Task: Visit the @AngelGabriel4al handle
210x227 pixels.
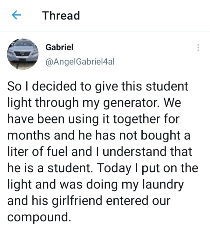Action: (x=80, y=62)
